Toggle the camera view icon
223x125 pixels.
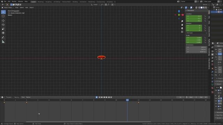[x=182, y=28]
